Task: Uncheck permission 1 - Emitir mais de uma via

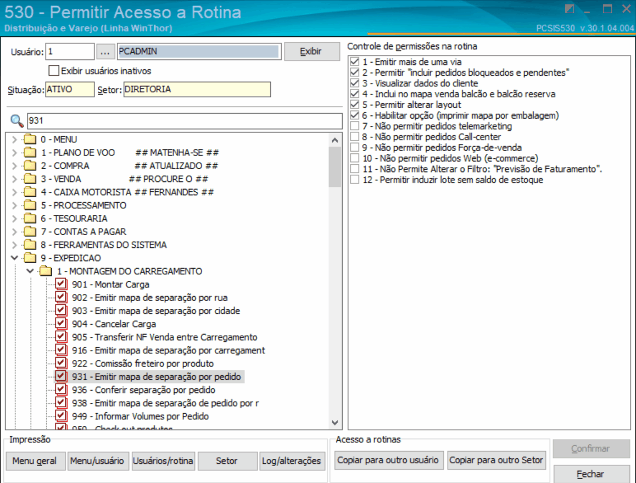Action: click(354, 62)
